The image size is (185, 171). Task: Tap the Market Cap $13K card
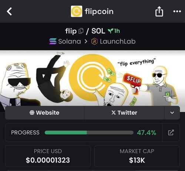[x=137, y=156]
